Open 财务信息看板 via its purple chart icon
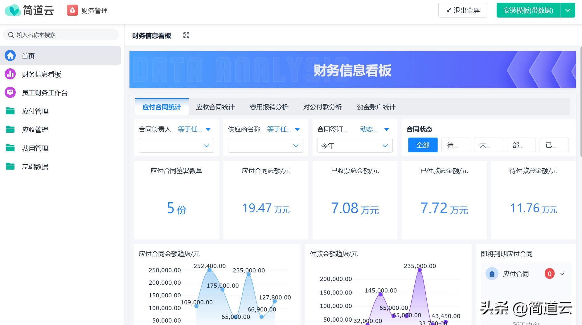This screenshot has width=582, height=325. coord(10,74)
